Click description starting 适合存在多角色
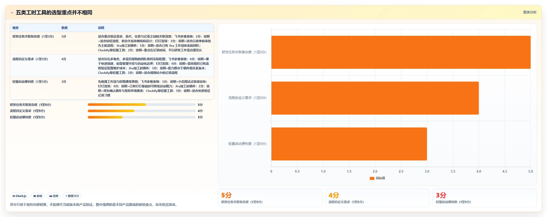The image size is (547, 217). 154,66
